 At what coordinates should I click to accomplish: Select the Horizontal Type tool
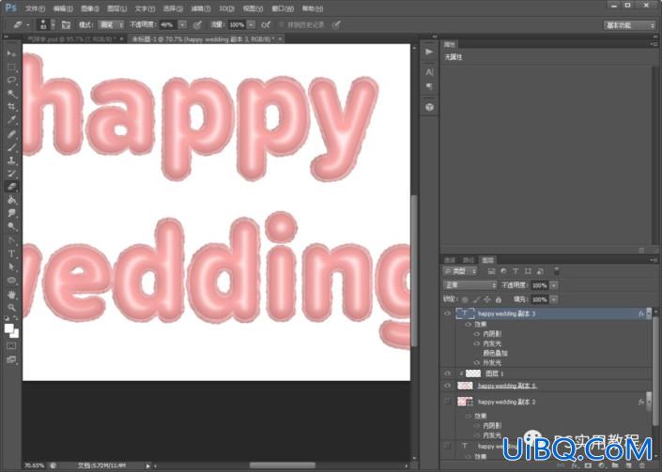pos(11,253)
